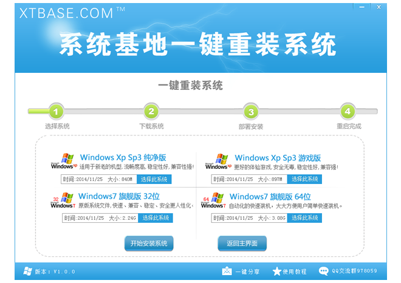The width and height of the screenshot is (401, 283).
Task: Open the Windows7 旗舰版 64位 title link
Action: (x=270, y=197)
